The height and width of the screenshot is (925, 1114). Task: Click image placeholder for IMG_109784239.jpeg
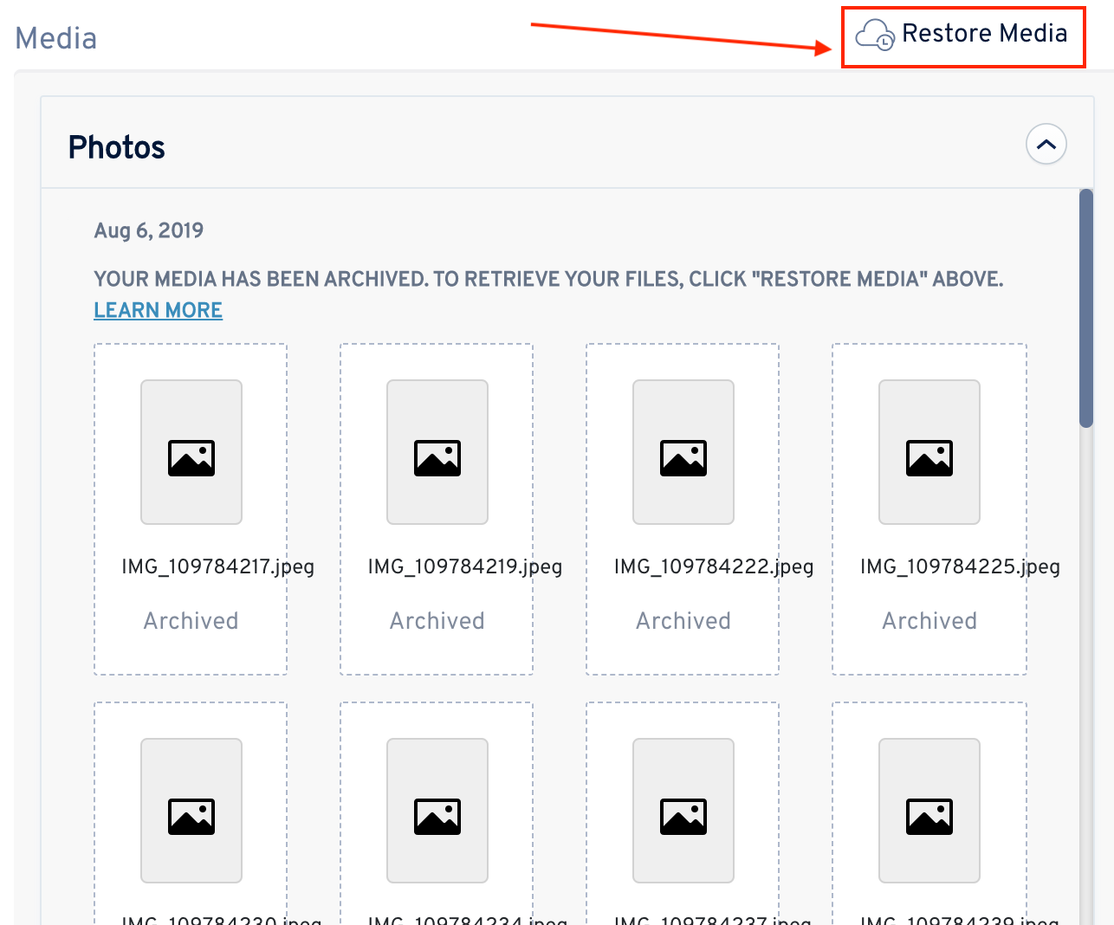click(x=929, y=811)
